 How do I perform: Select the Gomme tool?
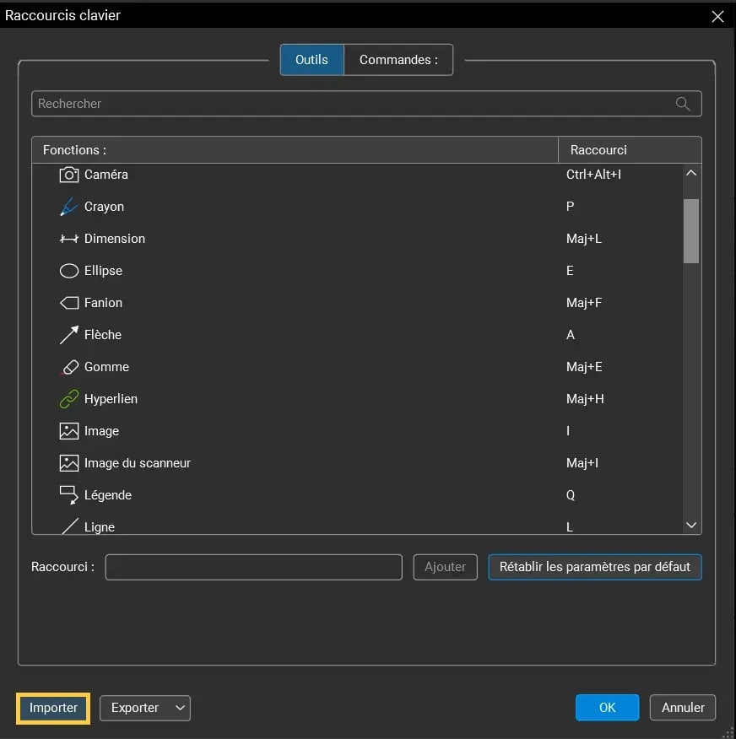pos(105,367)
